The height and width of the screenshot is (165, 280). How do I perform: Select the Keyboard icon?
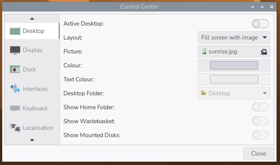(15, 108)
